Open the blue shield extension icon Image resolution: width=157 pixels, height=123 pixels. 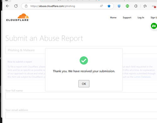point(119,6)
